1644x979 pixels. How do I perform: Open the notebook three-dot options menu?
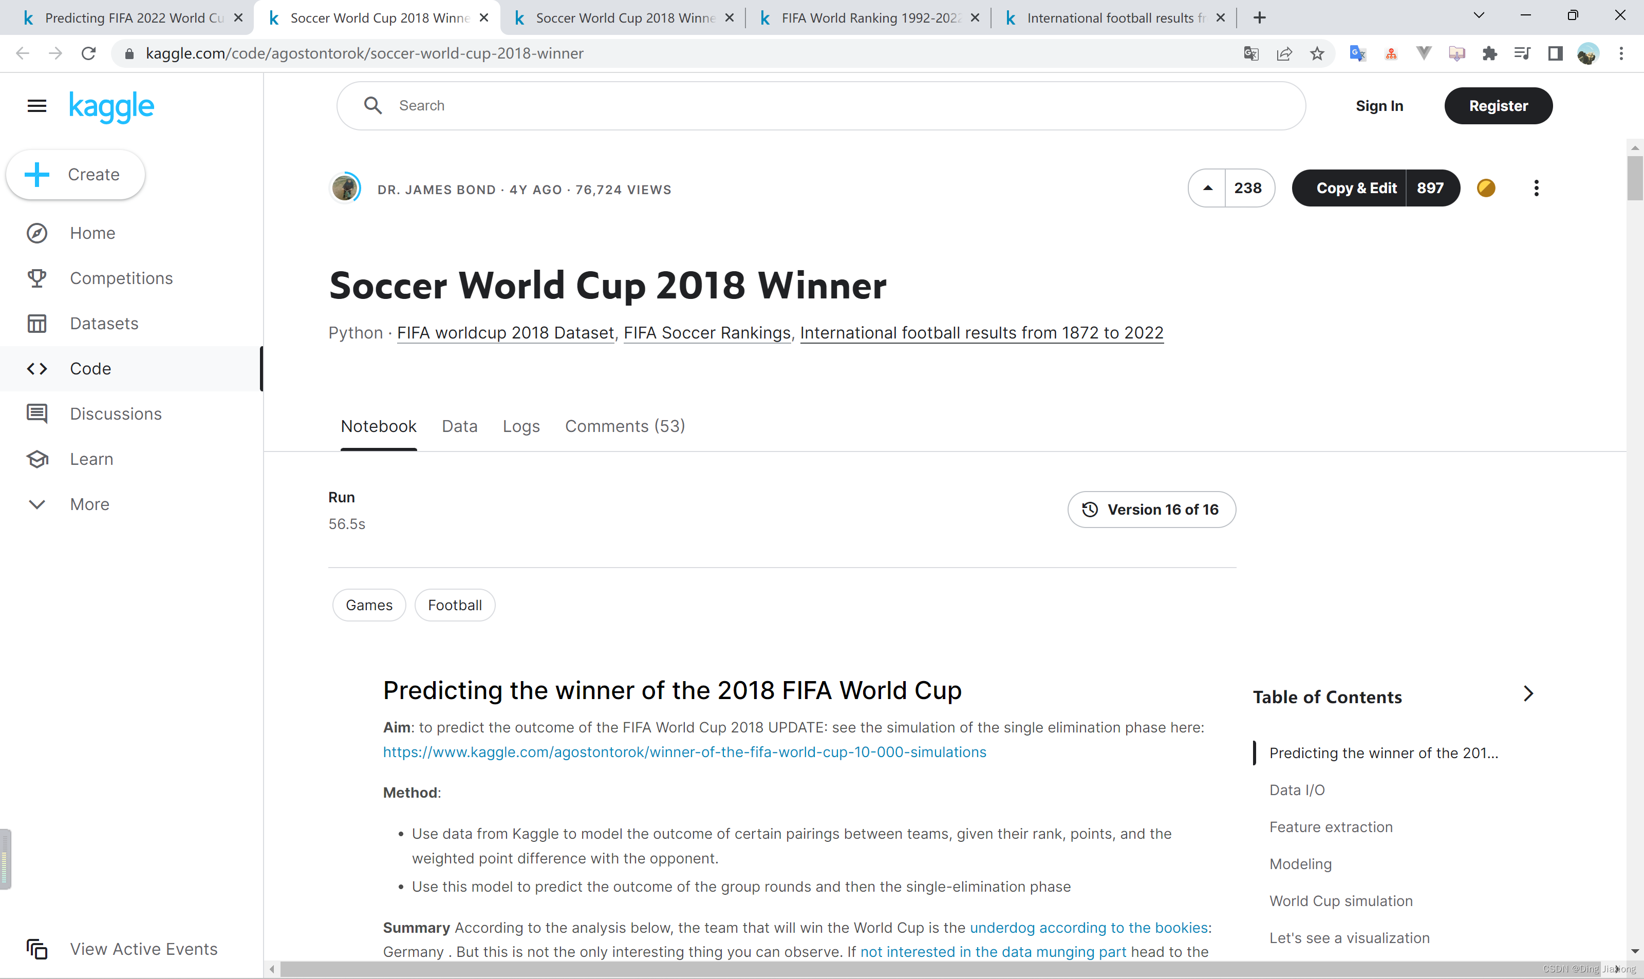click(x=1537, y=188)
